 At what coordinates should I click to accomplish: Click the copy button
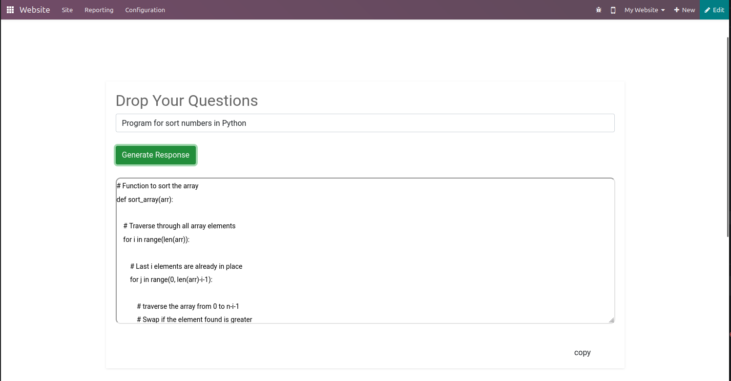tap(582, 353)
